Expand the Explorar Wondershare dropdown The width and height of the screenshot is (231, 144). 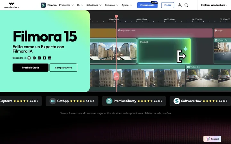point(214,5)
